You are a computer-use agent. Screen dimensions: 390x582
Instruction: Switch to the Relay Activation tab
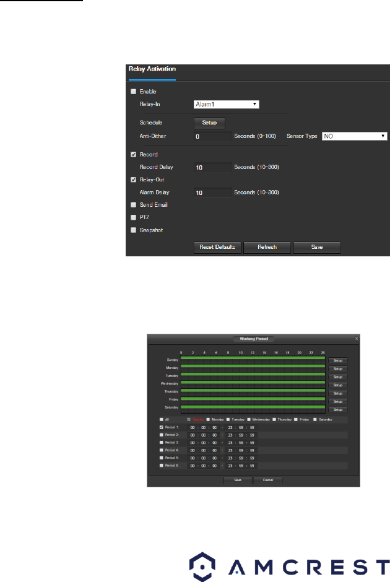click(x=152, y=69)
